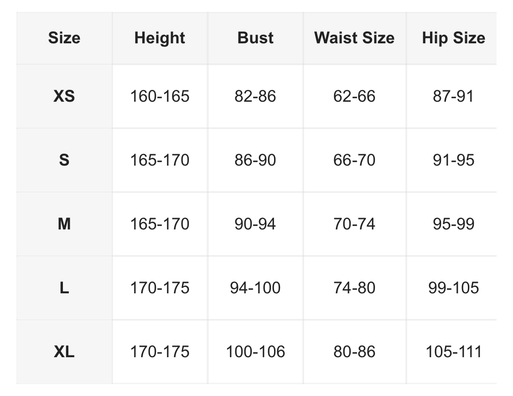Click the 94-100 bust cell

[x=255, y=288]
